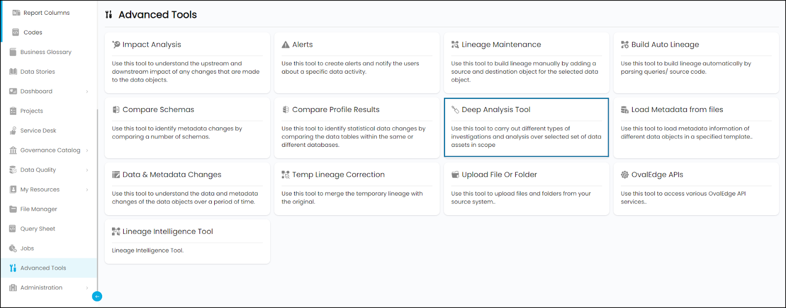This screenshot has width=786, height=308.
Task: Click the Lineage Maintenance icon
Action: click(x=455, y=45)
